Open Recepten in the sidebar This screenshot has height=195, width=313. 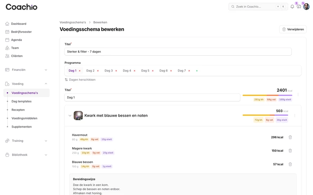18,110
